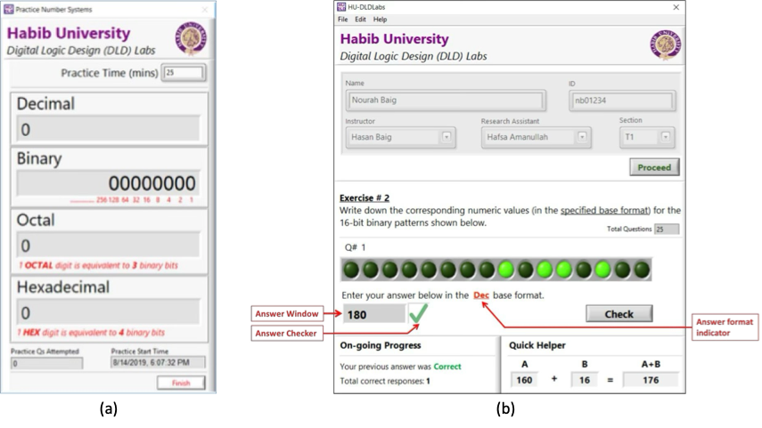Click the Finish button in practice window

click(181, 383)
